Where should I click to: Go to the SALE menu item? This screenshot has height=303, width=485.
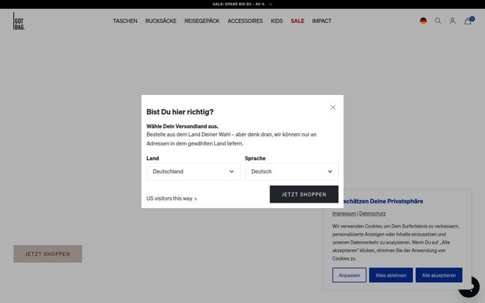(297, 21)
